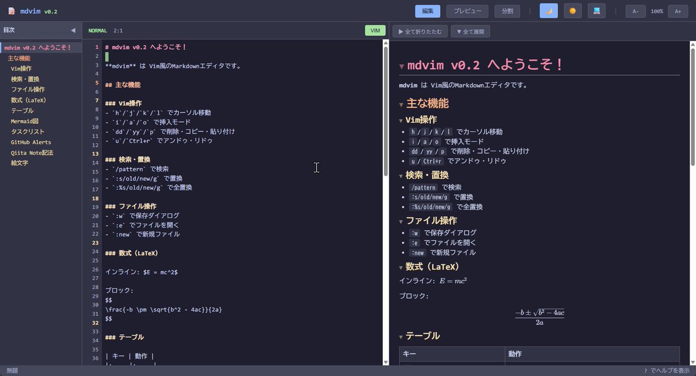Collapse the テーブル preview section
Image resolution: width=696 pixels, height=376 pixels.
point(402,337)
